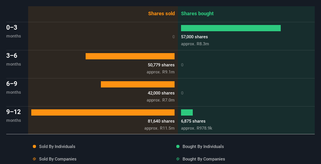Select the Sold By Companies legend label
Viewport: 321px width, 164px height.
click(x=58, y=159)
